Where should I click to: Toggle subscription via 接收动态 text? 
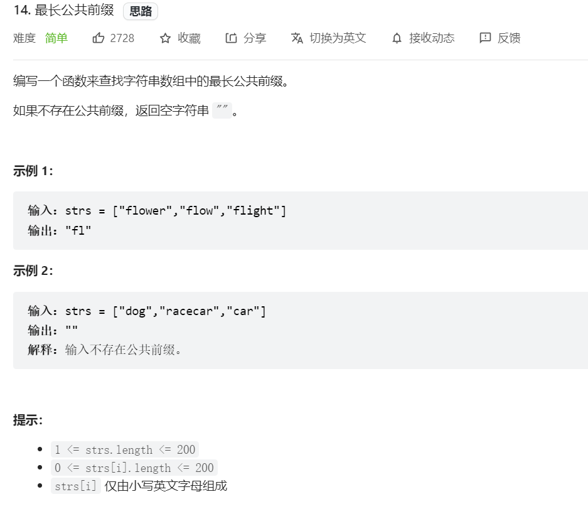[x=432, y=38]
